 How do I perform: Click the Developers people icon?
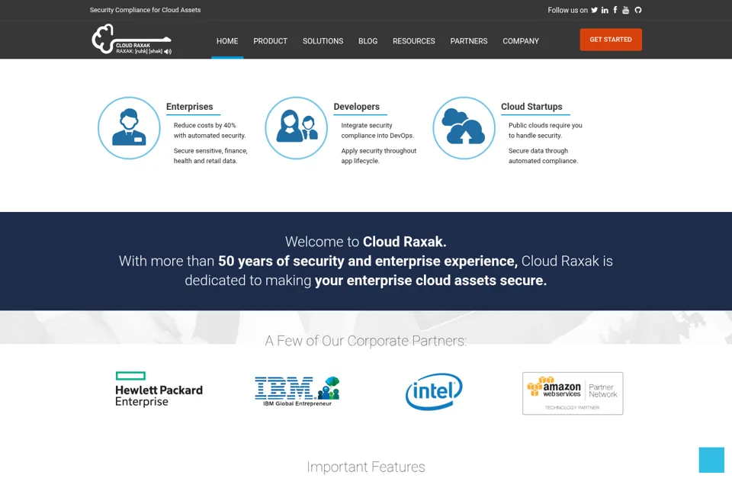click(297, 128)
